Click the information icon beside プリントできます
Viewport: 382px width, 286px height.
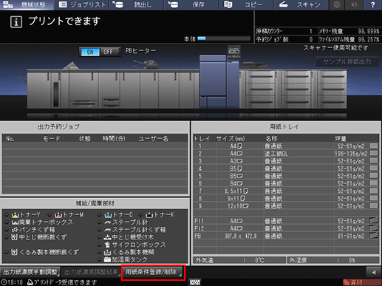point(16,22)
